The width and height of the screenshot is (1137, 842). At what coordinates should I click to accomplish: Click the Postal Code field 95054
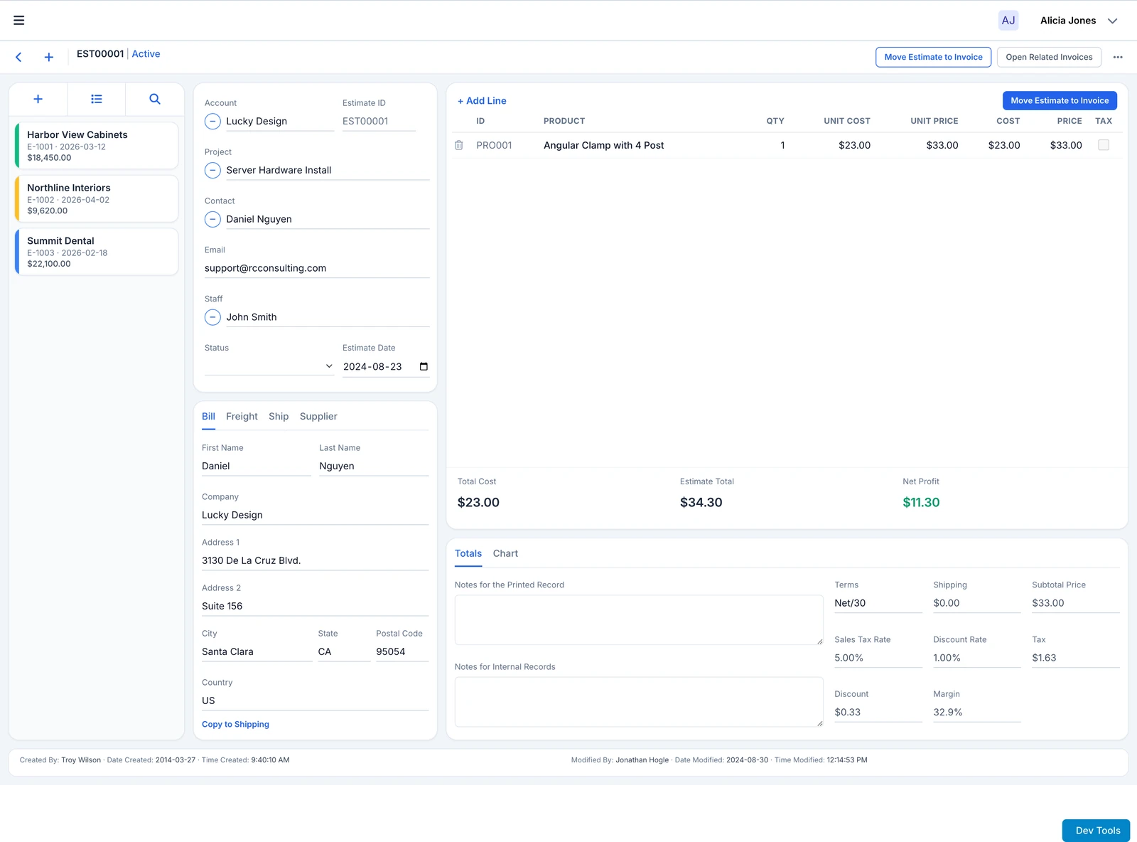[x=402, y=652]
